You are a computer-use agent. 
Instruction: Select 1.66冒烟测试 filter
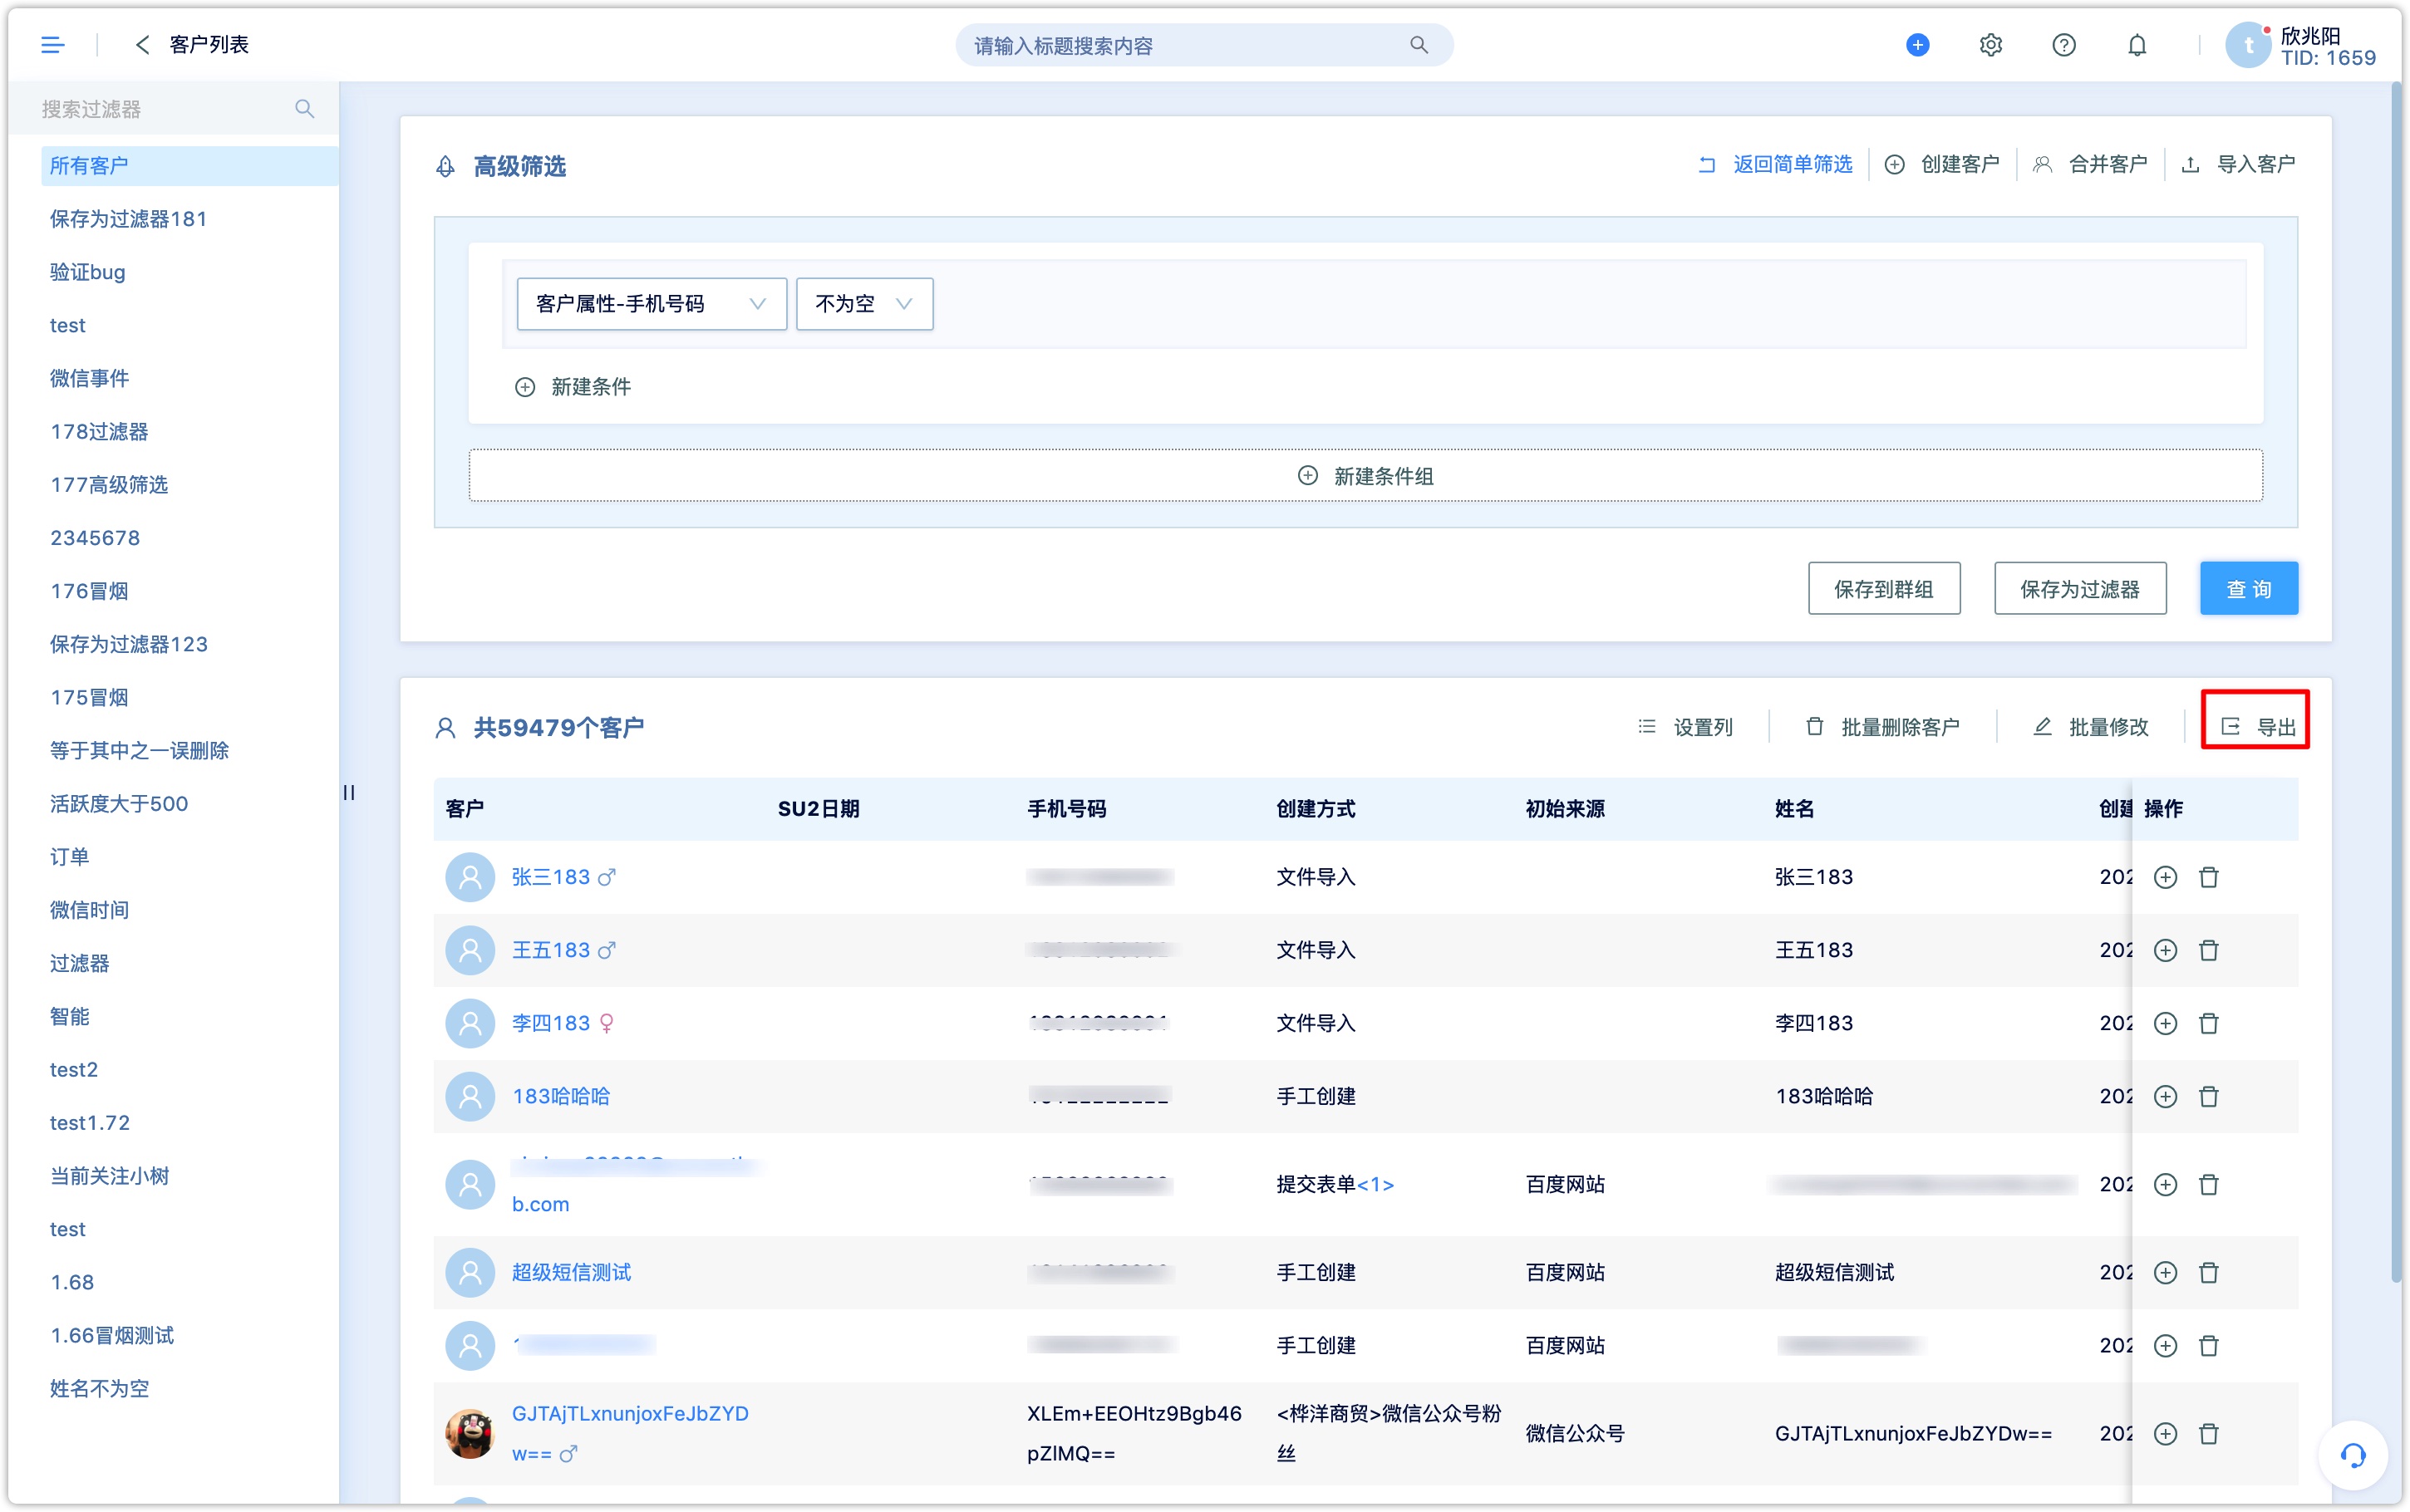point(112,1336)
